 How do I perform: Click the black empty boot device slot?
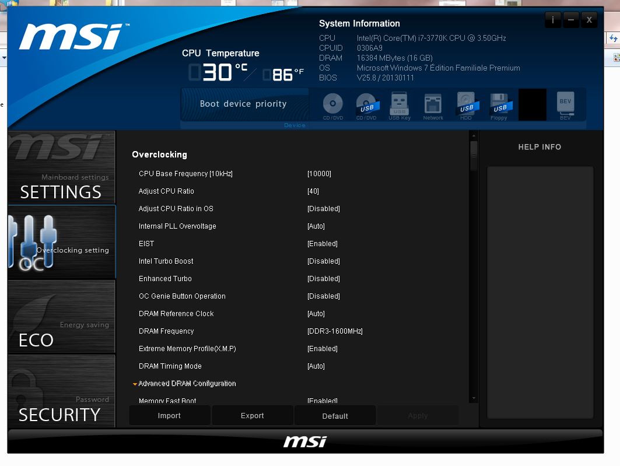(532, 105)
